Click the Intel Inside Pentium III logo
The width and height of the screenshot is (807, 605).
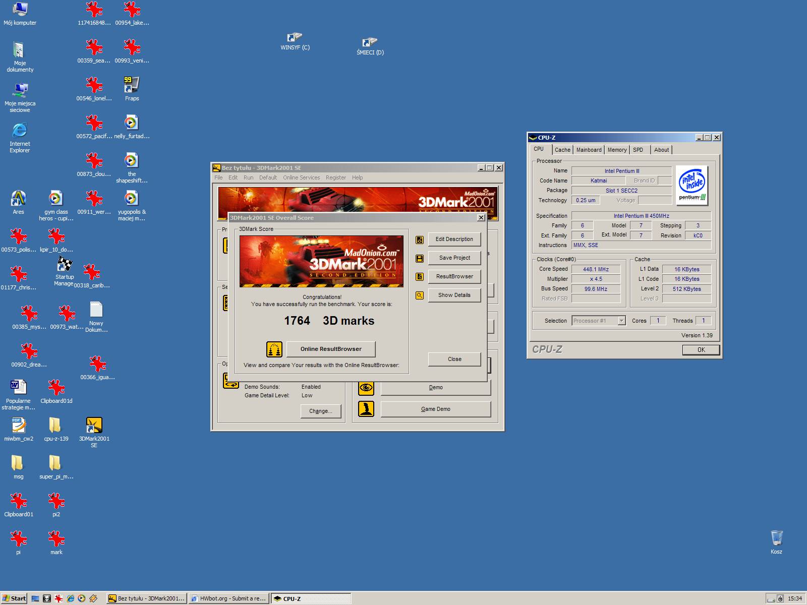tap(691, 186)
